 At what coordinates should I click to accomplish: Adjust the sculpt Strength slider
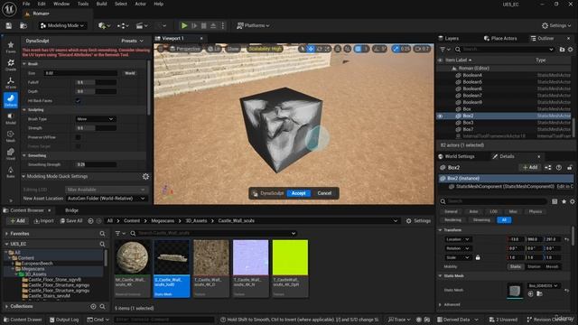96,128
